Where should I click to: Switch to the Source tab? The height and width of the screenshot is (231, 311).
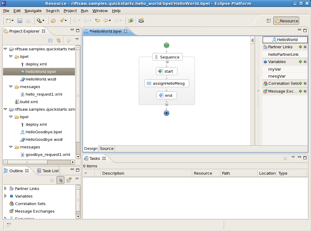click(107, 148)
